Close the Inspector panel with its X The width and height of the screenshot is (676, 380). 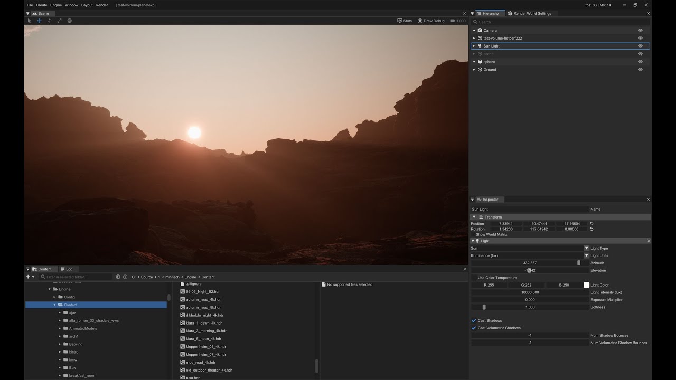point(649,199)
